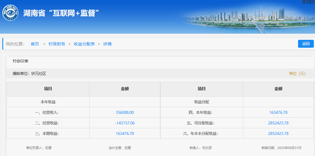Screen dimensions: 315x156
Task: Click the 湖南省"互联网+监督" site title
Action: click(x=61, y=13)
